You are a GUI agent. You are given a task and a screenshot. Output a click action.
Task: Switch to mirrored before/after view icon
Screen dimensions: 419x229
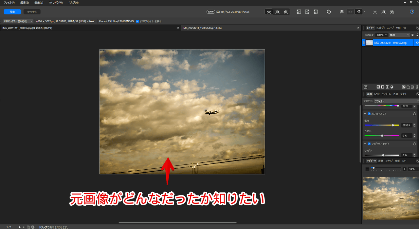point(286,12)
